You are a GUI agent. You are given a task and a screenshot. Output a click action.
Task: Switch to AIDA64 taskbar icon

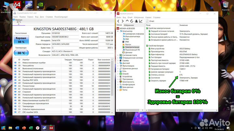coord(51,128)
